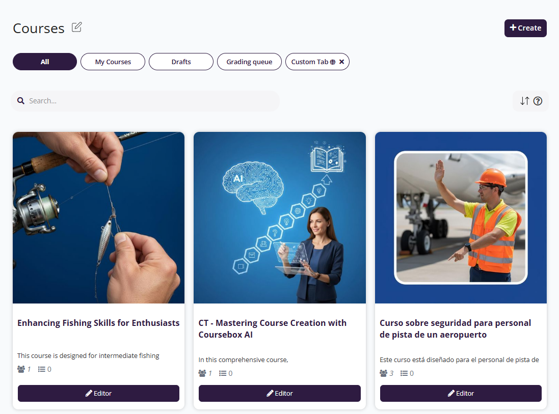Viewport: 559px width, 414px height.
Task: Remove Custom Tab using its X icon
Action: click(x=341, y=62)
